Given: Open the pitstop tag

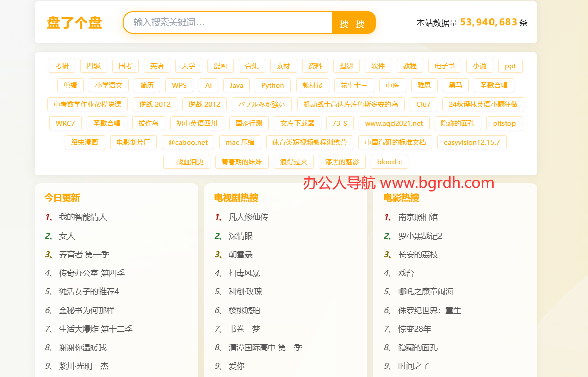Looking at the screenshot, I should pyautogui.click(x=505, y=123).
